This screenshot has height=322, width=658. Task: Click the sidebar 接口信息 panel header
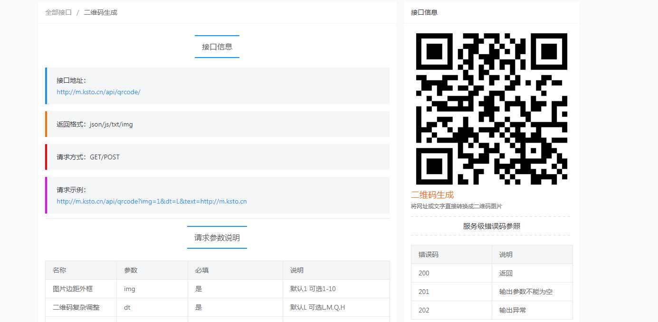[x=423, y=12]
